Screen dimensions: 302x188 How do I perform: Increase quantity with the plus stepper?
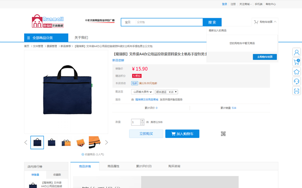[x=142, y=121]
